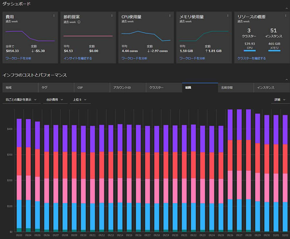
Task: Open the 詳細 dropdown above the chart
Action: (280, 100)
